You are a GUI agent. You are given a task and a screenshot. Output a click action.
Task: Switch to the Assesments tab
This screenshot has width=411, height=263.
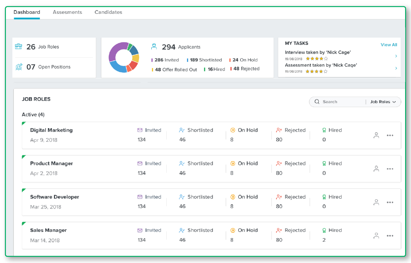(67, 12)
